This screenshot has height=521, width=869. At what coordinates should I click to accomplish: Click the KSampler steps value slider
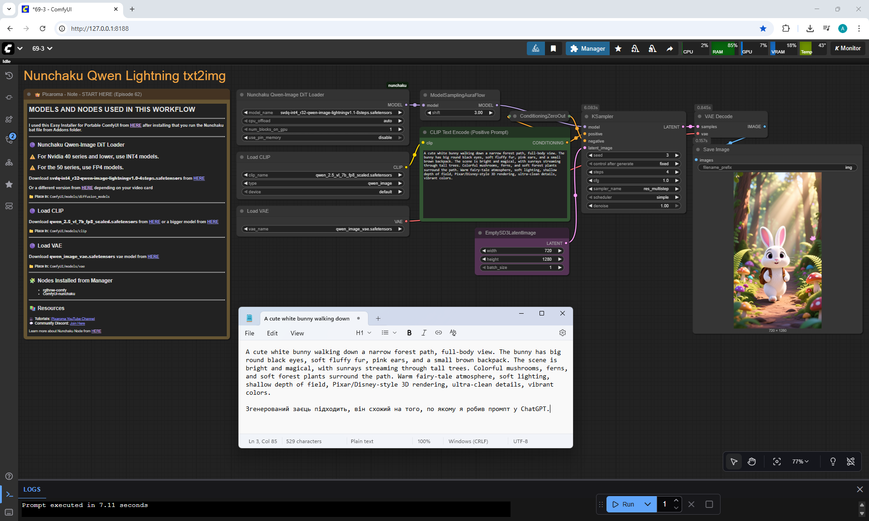pyautogui.click(x=633, y=172)
